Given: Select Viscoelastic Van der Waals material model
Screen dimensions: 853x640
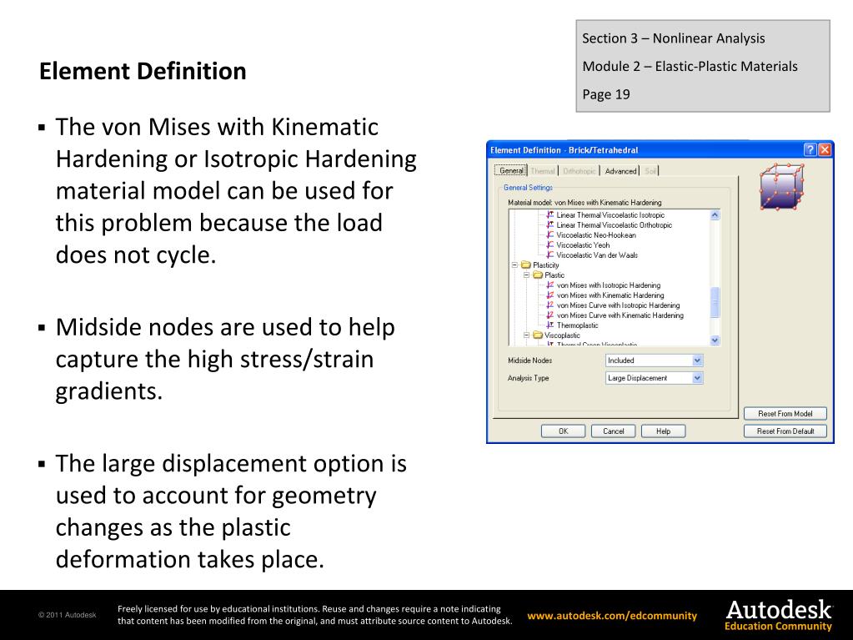Looking at the screenshot, I should [597, 255].
